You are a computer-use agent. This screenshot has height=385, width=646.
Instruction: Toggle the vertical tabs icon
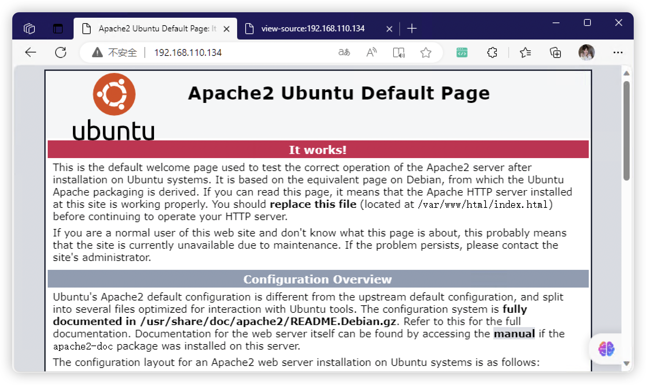click(58, 28)
